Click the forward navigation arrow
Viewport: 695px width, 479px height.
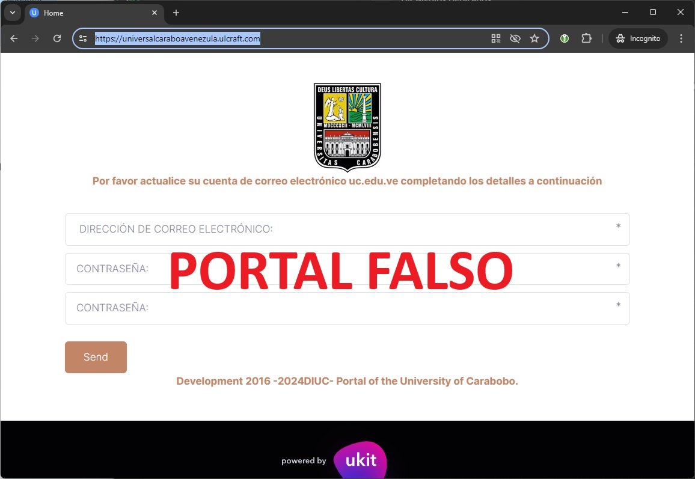(35, 38)
